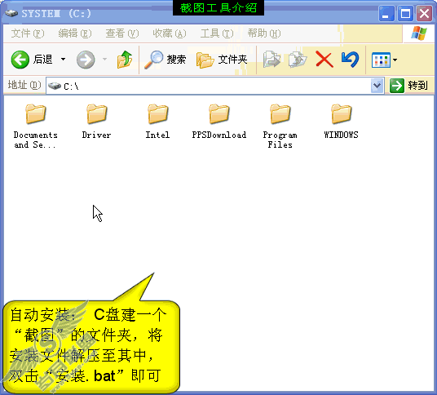The height and width of the screenshot is (395, 437).
Task: Open the 帮助(H) menu
Action: pyautogui.click(x=264, y=33)
